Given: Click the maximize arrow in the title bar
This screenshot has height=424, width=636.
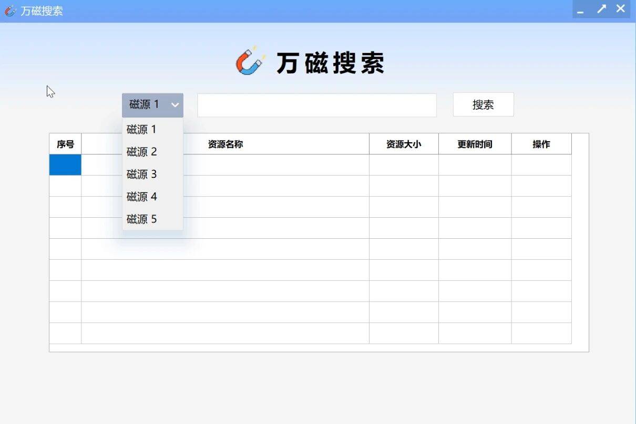Looking at the screenshot, I should (601, 8).
